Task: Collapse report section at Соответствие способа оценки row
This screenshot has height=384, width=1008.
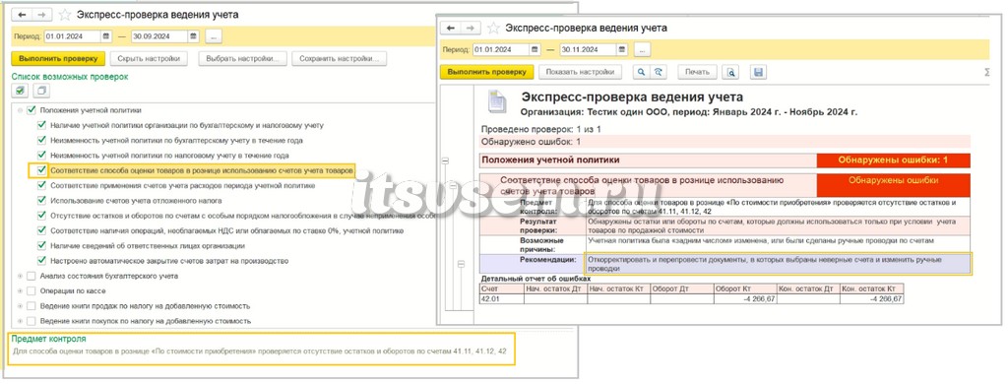Action: (453, 186)
